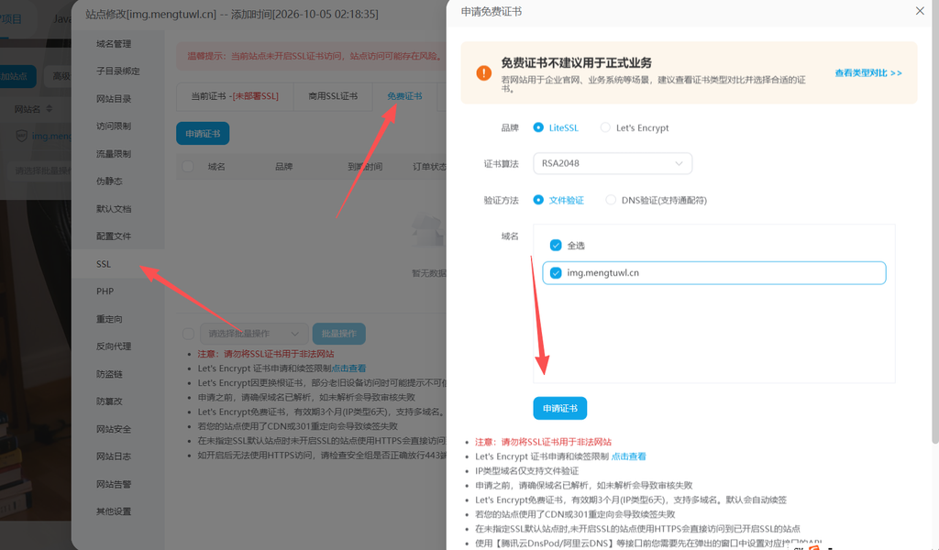
Task: Select SSL in the sidebar
Action: 104,264
